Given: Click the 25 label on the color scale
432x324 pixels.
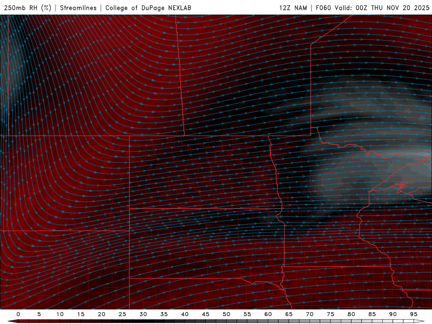Looking at the screenshot, I should click(x=123, y=314).
